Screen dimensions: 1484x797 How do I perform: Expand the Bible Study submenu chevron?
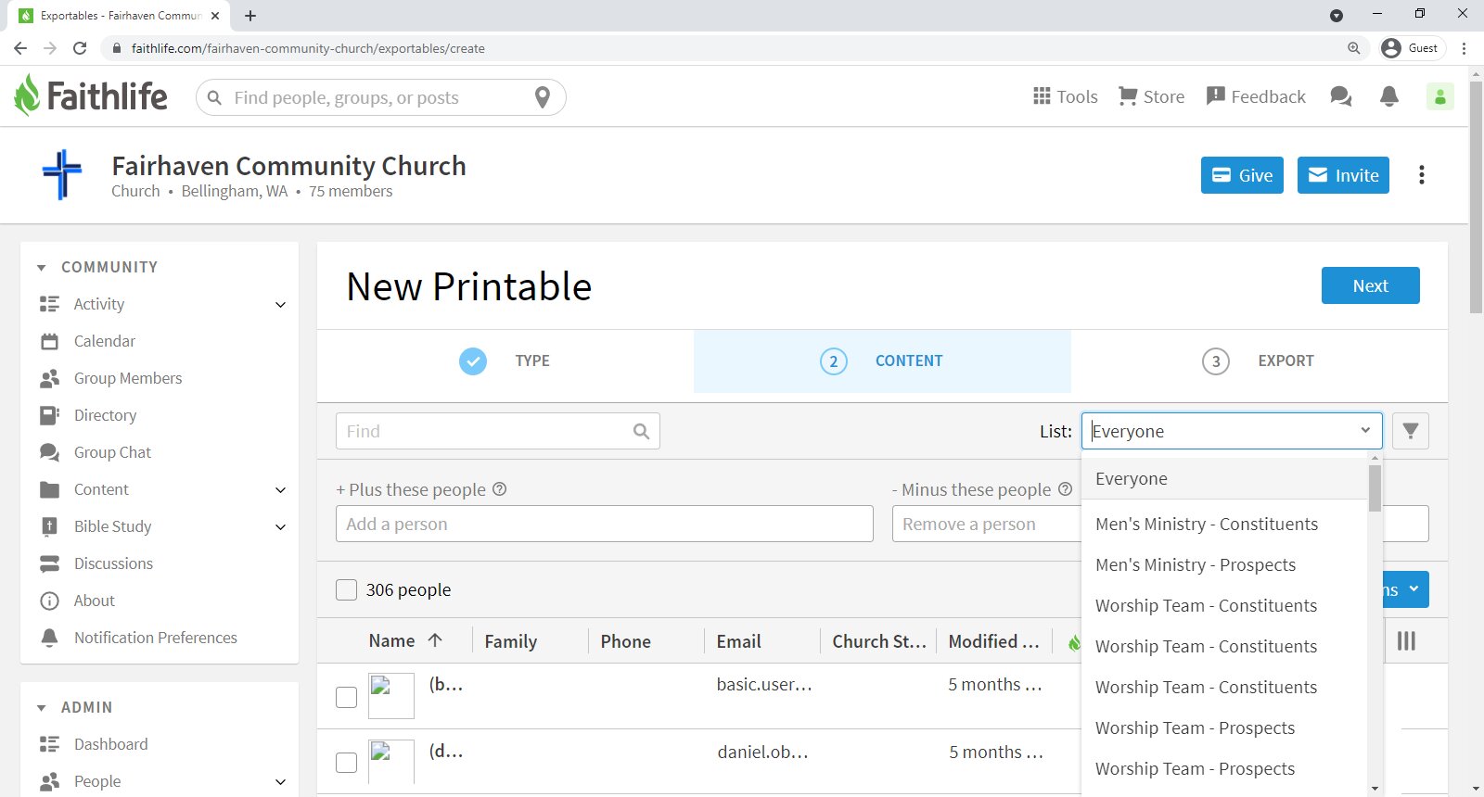[280, 527]
